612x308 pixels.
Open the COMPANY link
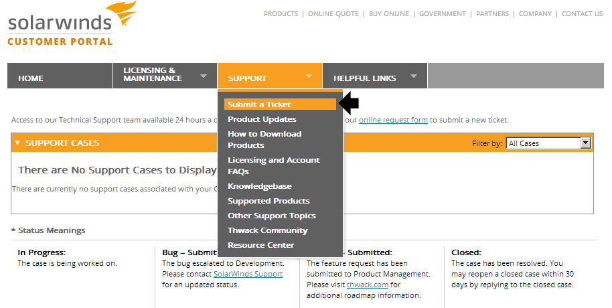click(535, 13)
